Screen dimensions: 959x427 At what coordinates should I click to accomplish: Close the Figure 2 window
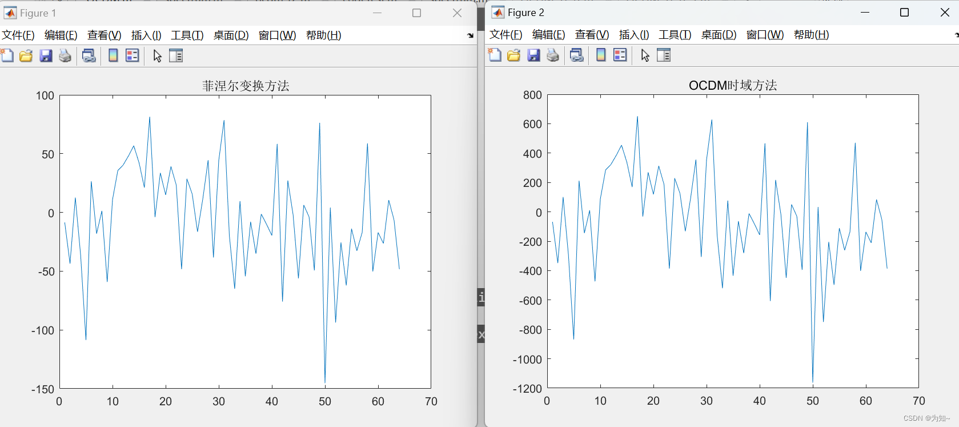[945, 13]
